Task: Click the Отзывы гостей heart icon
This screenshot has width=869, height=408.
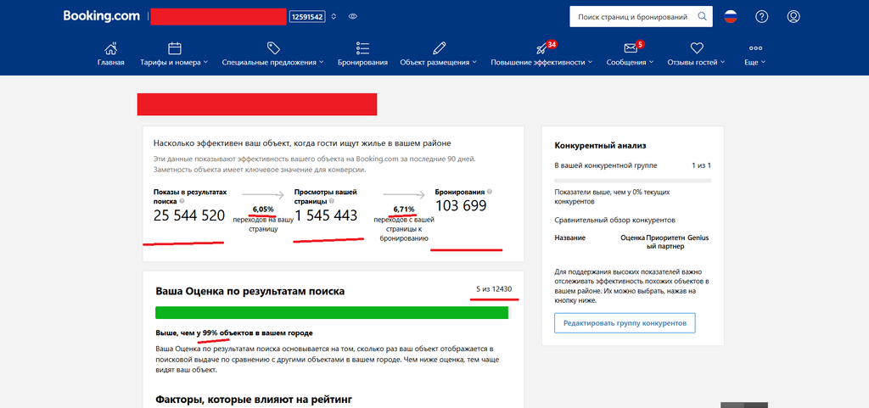Action: (697, 48)
